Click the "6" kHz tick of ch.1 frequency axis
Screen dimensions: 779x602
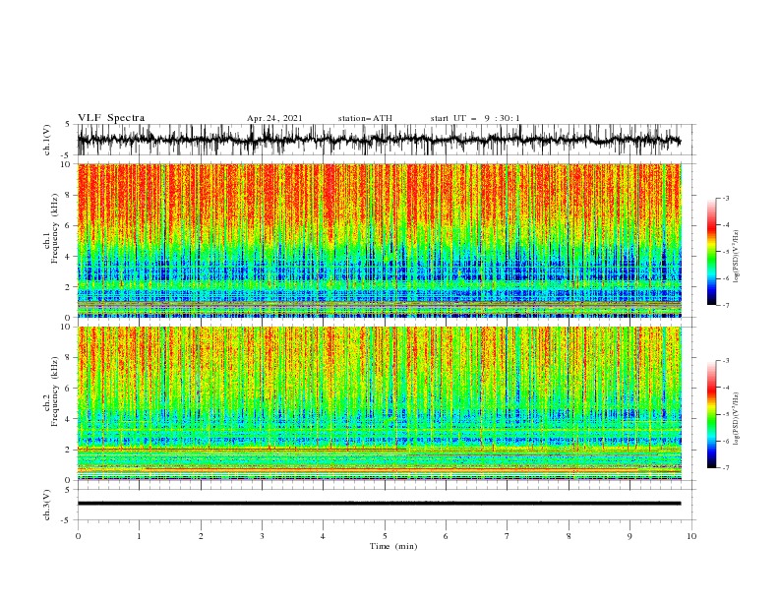(x=68, y=226)
